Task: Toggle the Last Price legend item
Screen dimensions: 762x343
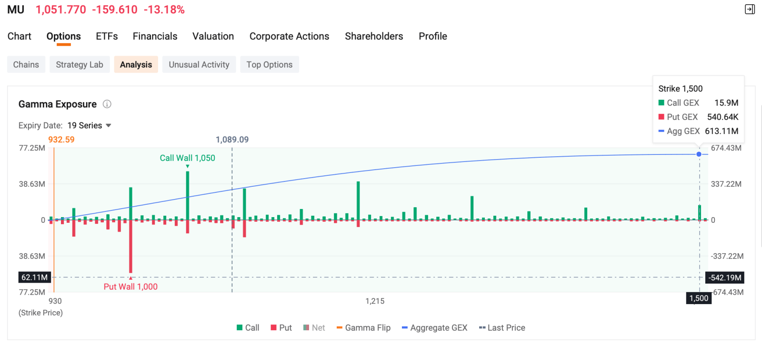Action: [x=502, y=328]
